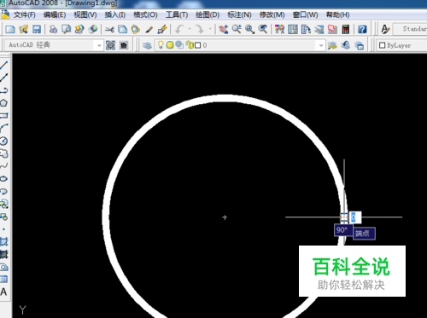Click the Zoom Window icon
The image size is (427, 318).
250,29
